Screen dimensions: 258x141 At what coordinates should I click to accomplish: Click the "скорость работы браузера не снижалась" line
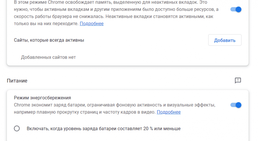[77, 17]
